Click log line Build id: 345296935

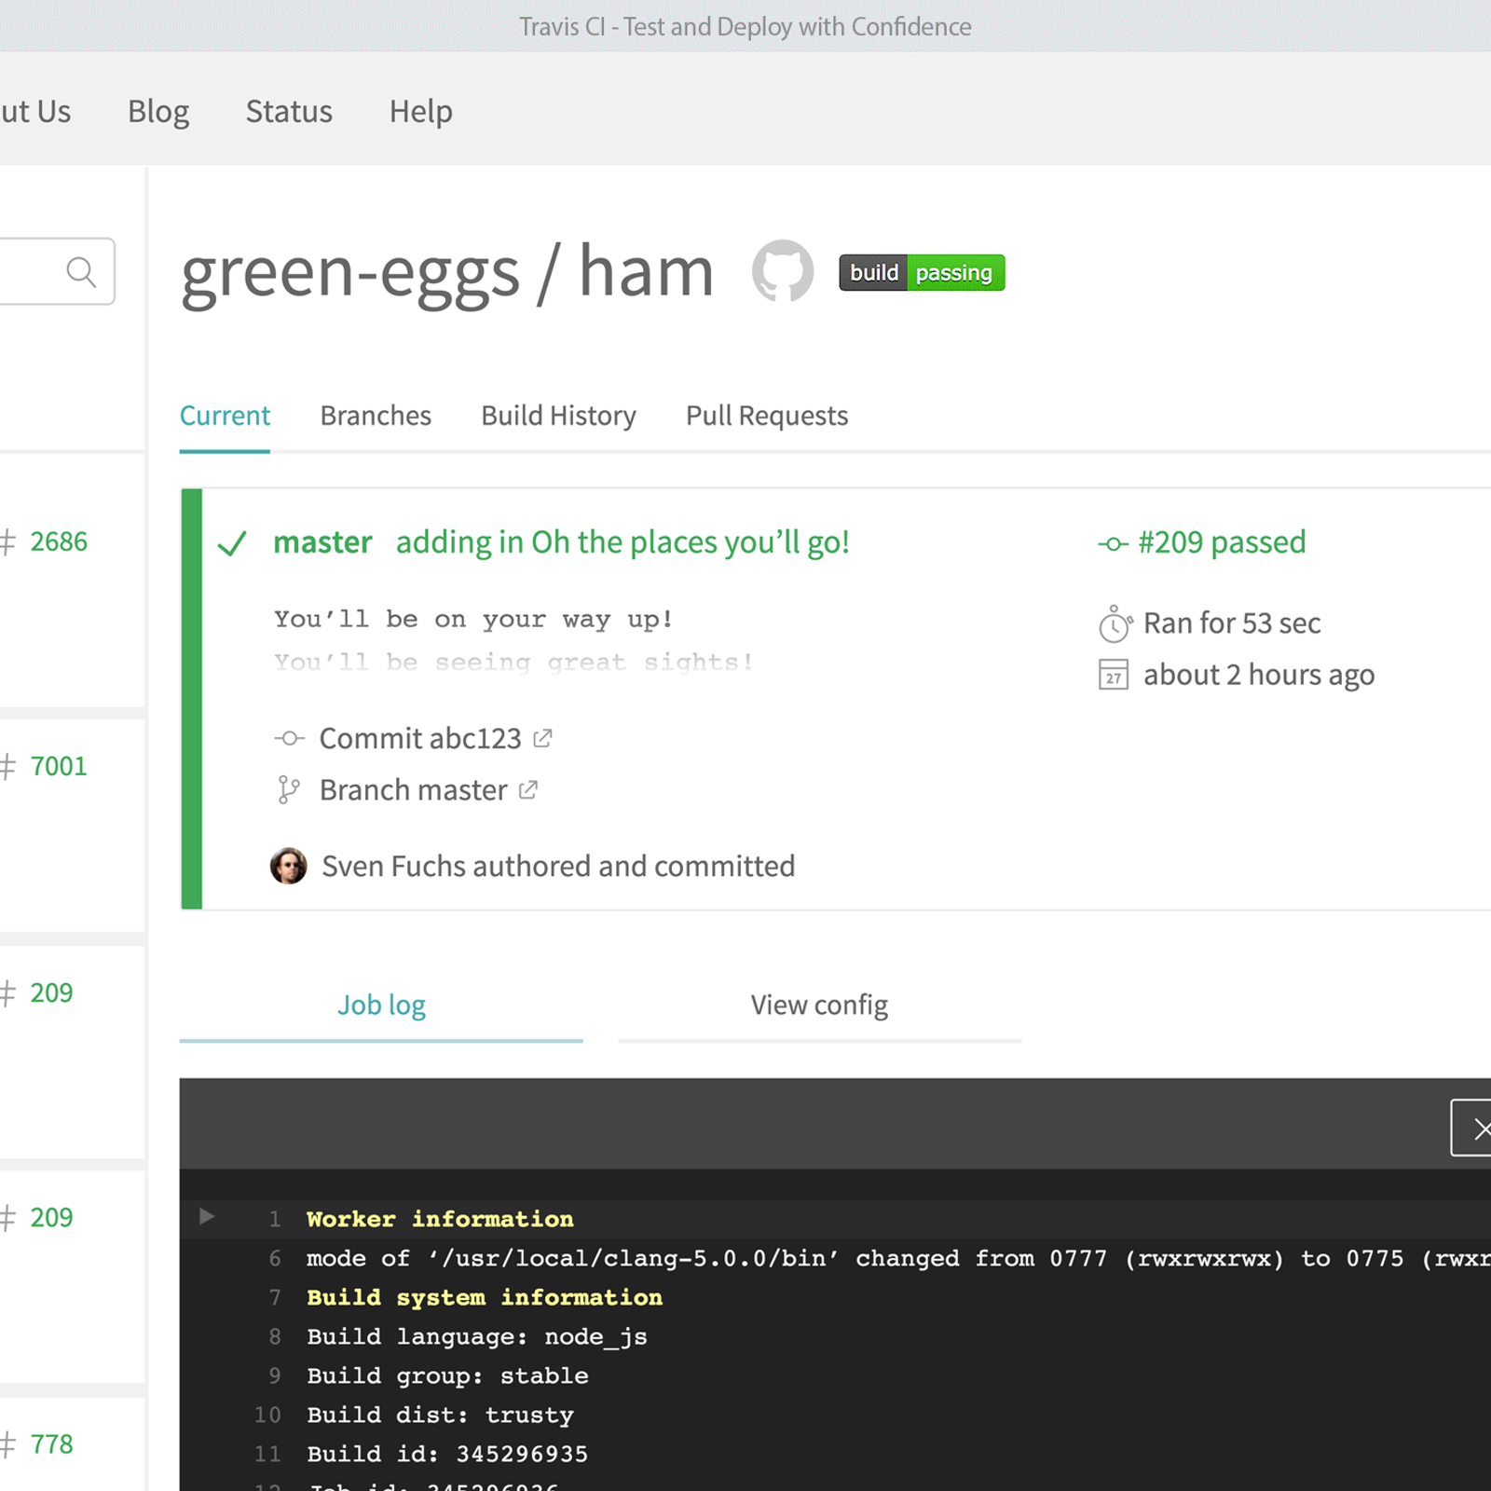447,1454
